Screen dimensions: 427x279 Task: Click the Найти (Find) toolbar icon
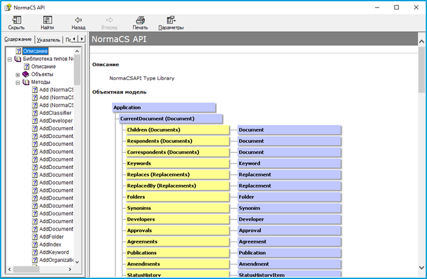point(47,20)
